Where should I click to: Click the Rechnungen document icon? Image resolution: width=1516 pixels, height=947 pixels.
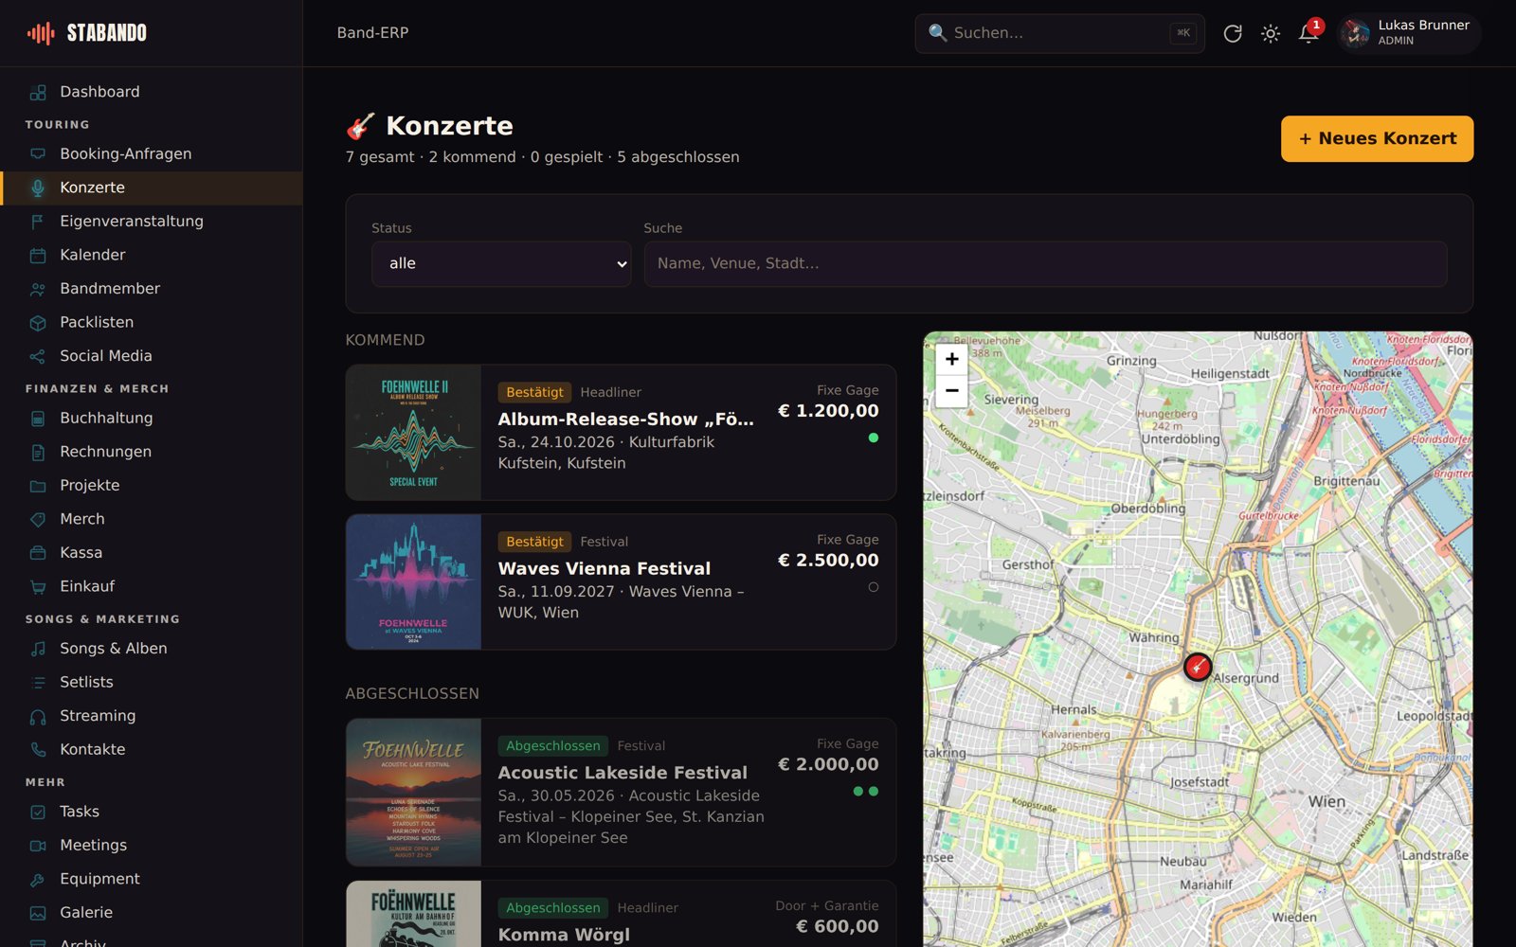(38, 452)
